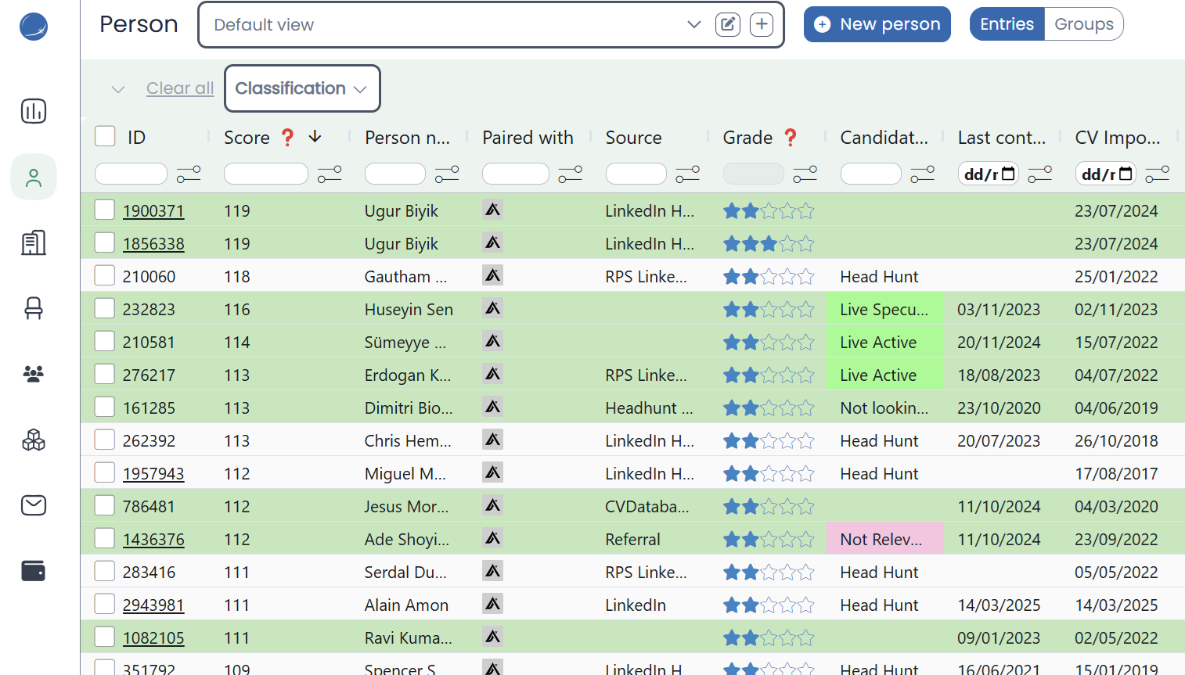Image resolution: width=1185 pixels, height=675 pixels.
Task: Open the mail envelope icon in sidebar
Action: (34, 505)
